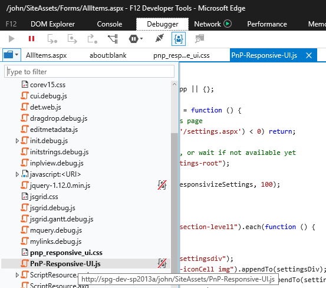Viewport: 326px width, 288px height.
Task: Toggle the Just My Code button
Action: tap(179, 39)
